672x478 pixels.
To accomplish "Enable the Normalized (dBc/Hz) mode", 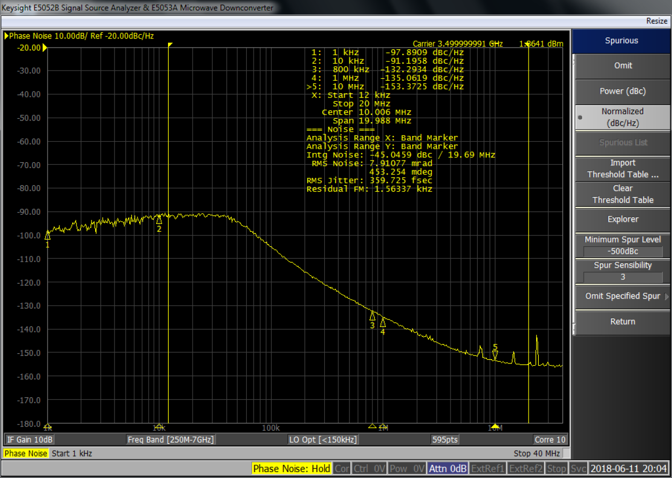I will pos(622,117).
